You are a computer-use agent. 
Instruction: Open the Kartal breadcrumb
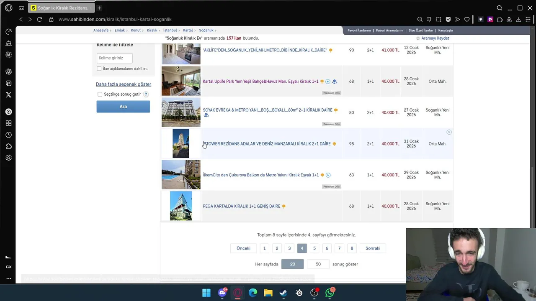click(x=188, y=31)
